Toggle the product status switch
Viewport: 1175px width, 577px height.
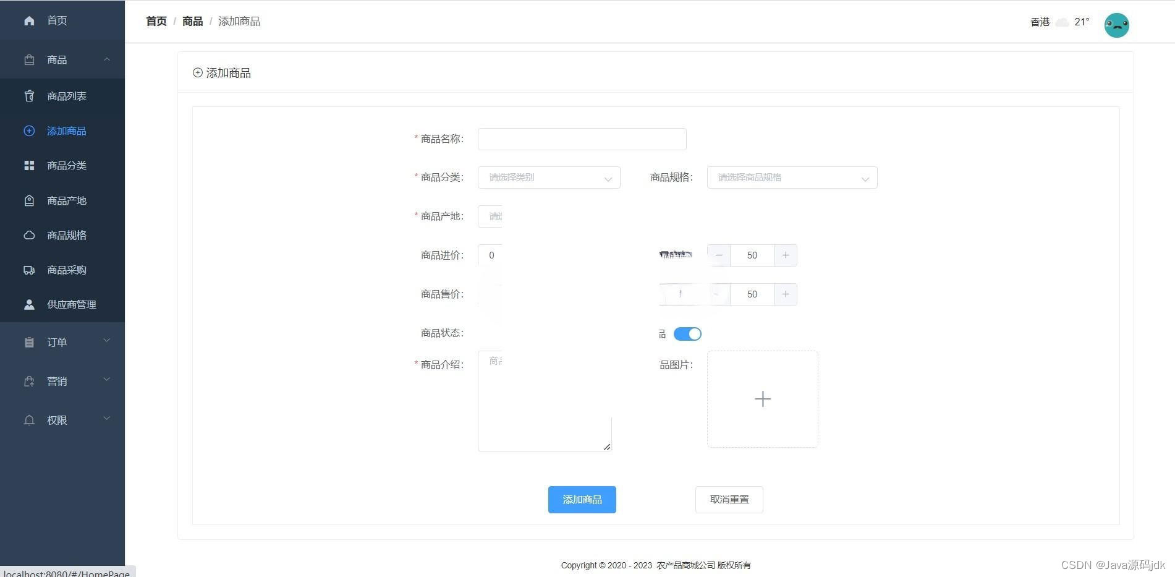pyautogui.click(x=687, y=334)
